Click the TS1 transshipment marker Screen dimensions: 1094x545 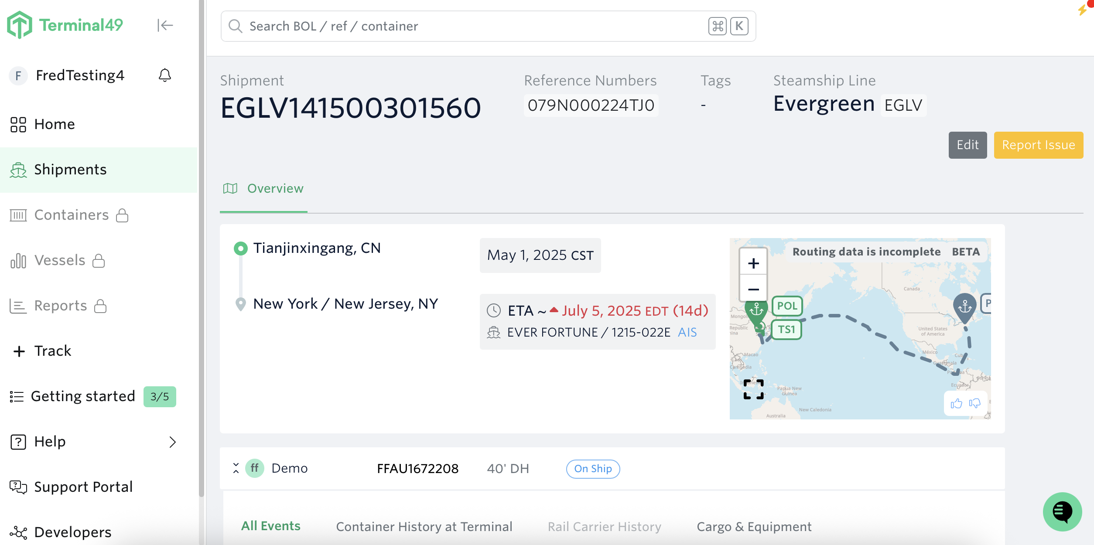786,330
